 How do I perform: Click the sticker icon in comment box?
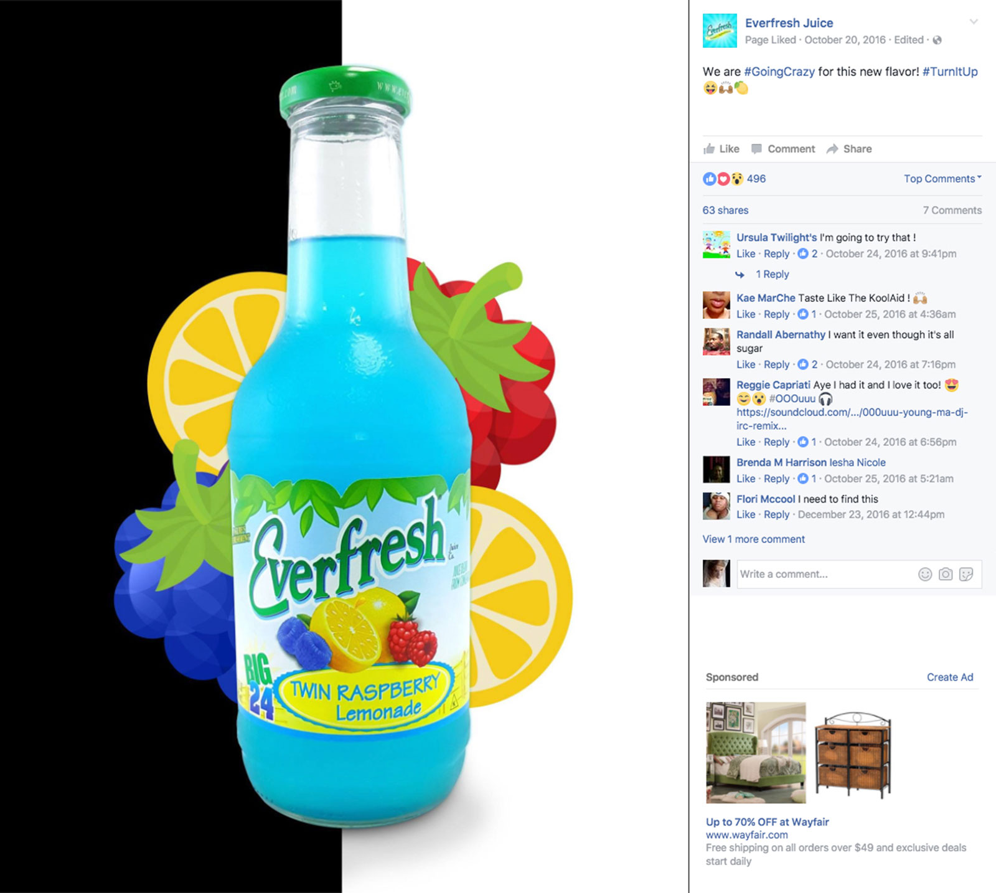click(966, 574)
